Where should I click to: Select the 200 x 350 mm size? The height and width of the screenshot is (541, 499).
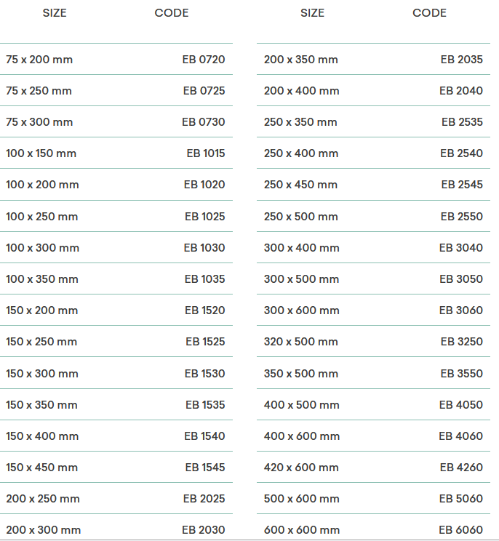(301, 60)
